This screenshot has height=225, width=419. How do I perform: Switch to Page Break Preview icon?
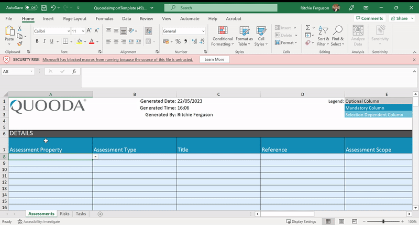pyautogui.click(x=355, y=221)
